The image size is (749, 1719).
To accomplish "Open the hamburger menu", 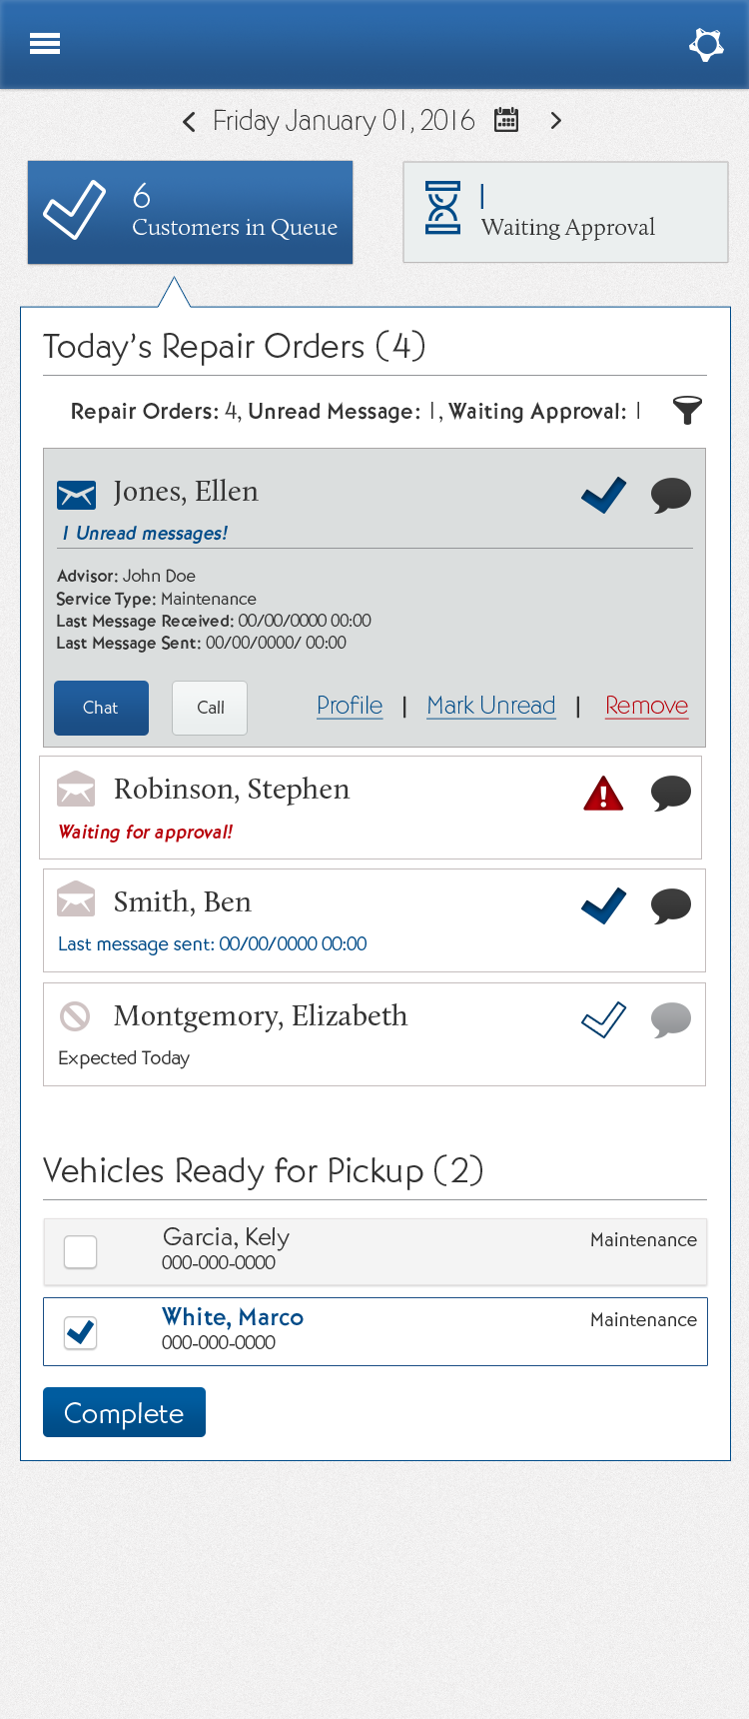I will [45, 44].
